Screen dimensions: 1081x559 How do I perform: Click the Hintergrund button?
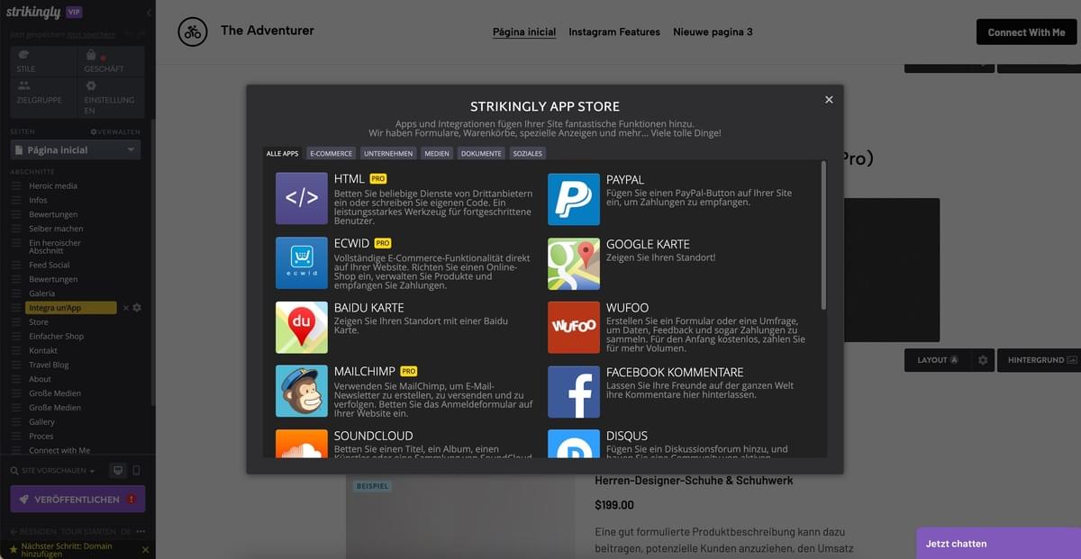pos(1041,360)
